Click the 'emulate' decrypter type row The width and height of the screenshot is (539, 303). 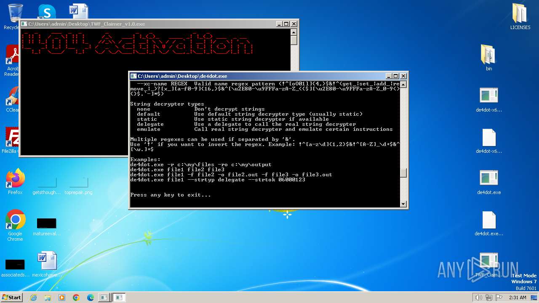(265, 129)
